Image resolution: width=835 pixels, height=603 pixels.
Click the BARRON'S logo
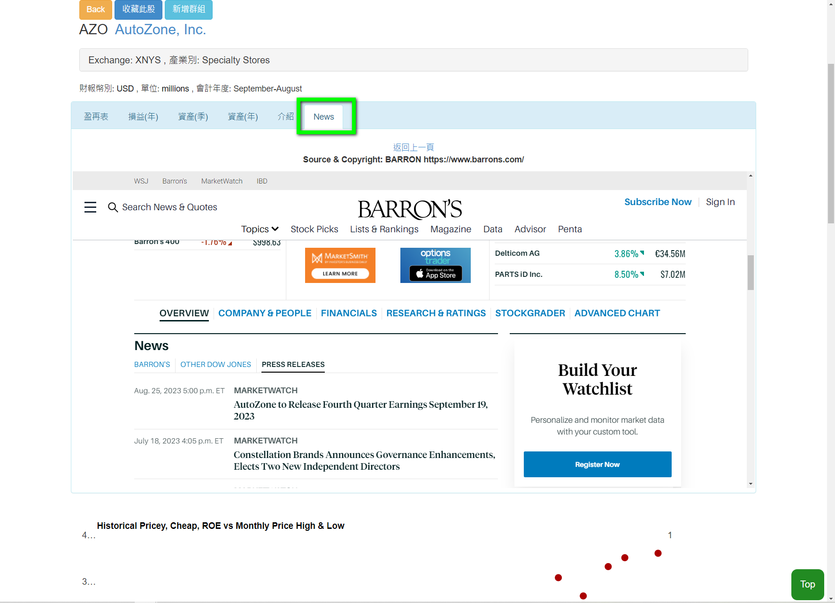pos(410,209)
